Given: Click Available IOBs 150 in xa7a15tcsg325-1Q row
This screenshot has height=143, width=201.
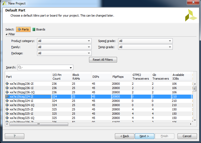Looking at the screenshot, I should pos(174,118).
